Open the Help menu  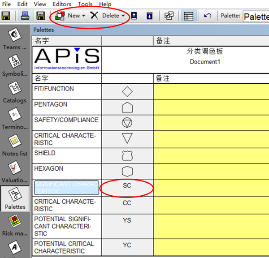pyautogui.click(x=105, y=4)
